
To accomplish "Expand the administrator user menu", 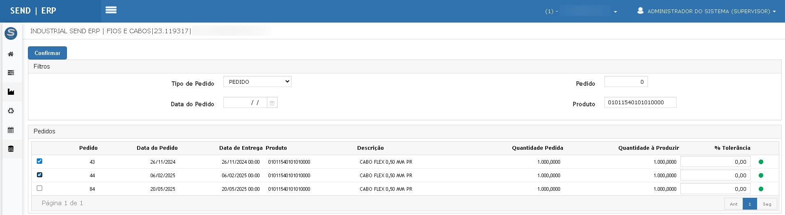I will (x=706, y=11).
